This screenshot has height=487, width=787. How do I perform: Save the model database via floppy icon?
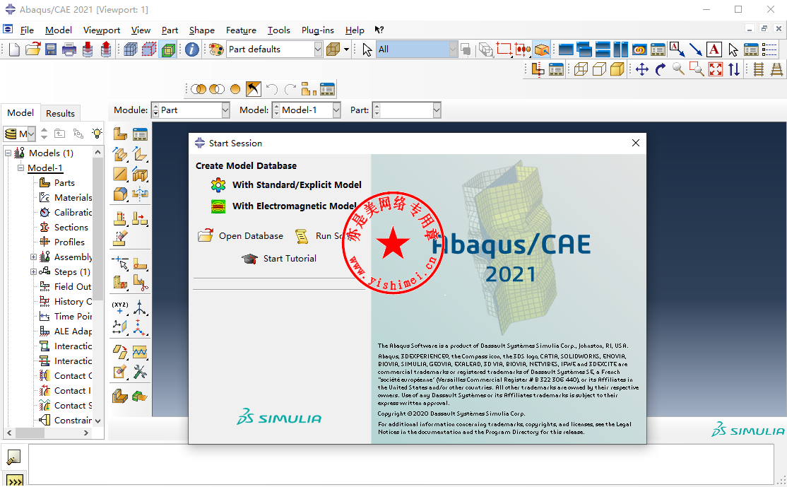pyautogui.click(x=51, y=49)
